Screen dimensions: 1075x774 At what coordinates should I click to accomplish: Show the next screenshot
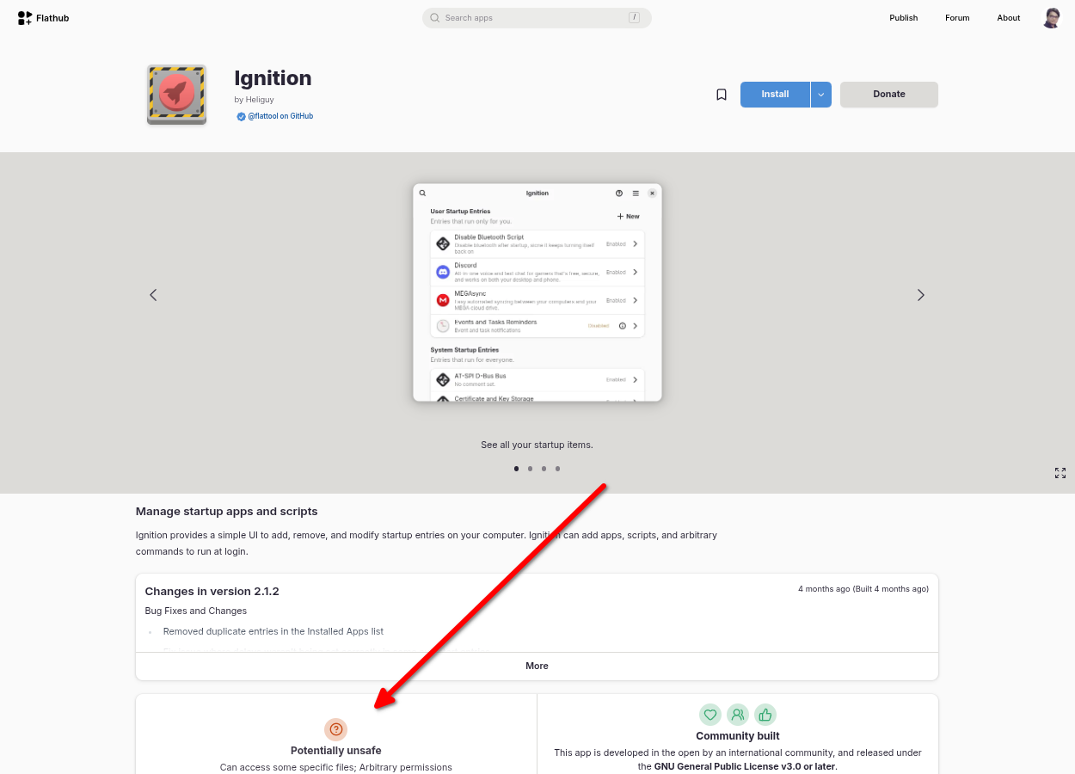pos(921,295)
